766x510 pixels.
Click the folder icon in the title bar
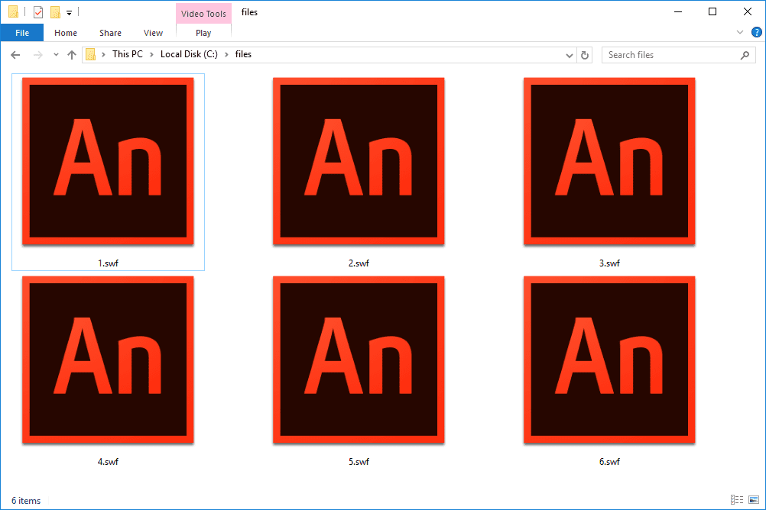13,11
